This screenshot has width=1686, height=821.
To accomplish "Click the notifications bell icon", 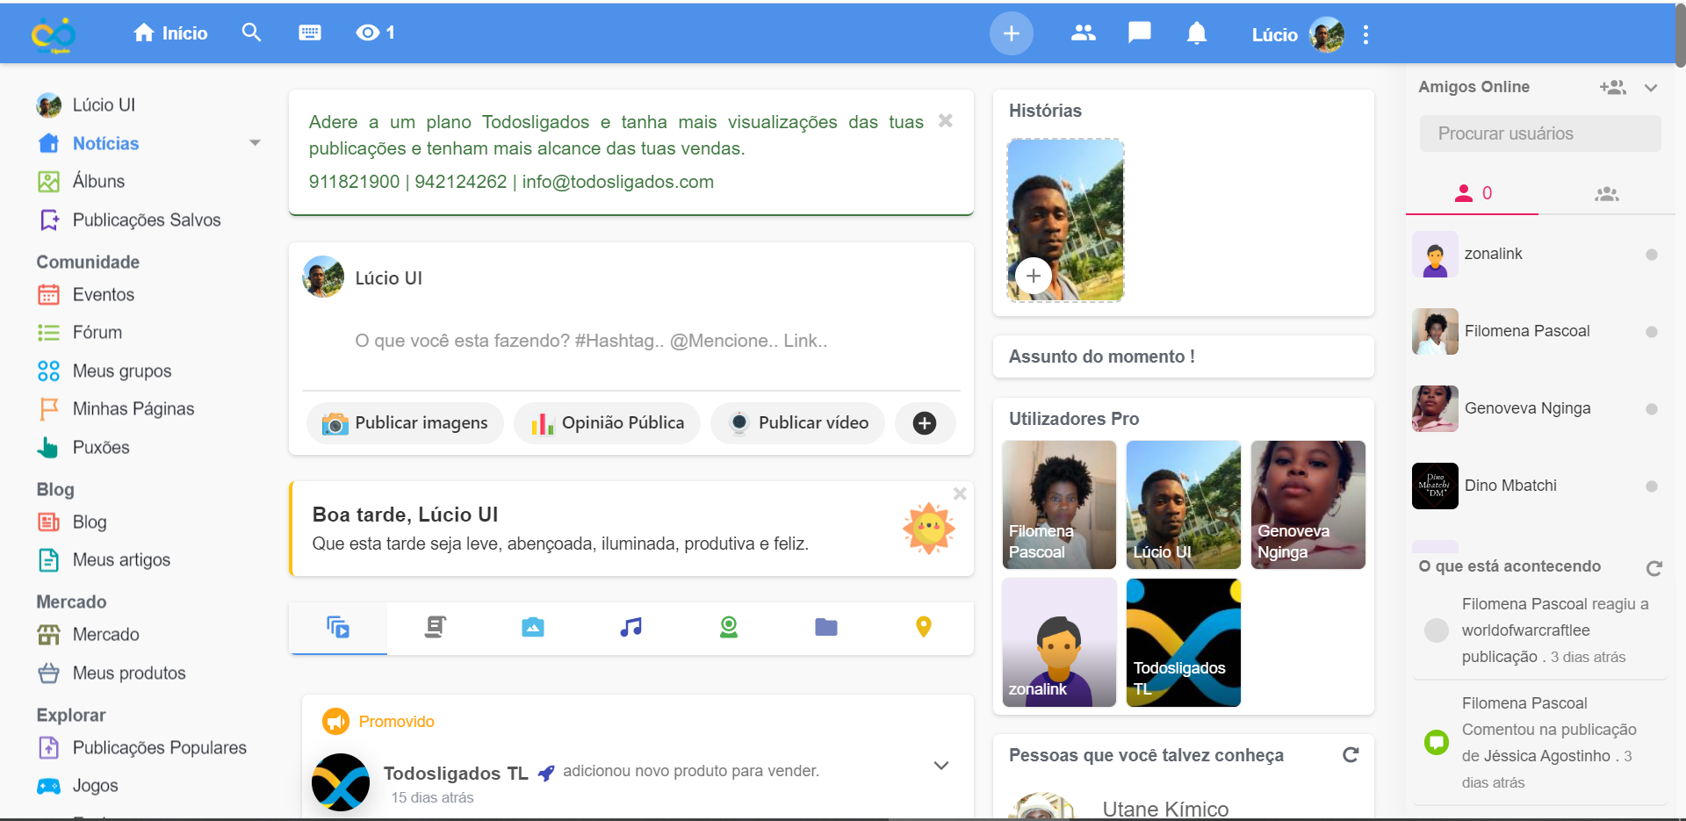I will (1196, 33).
